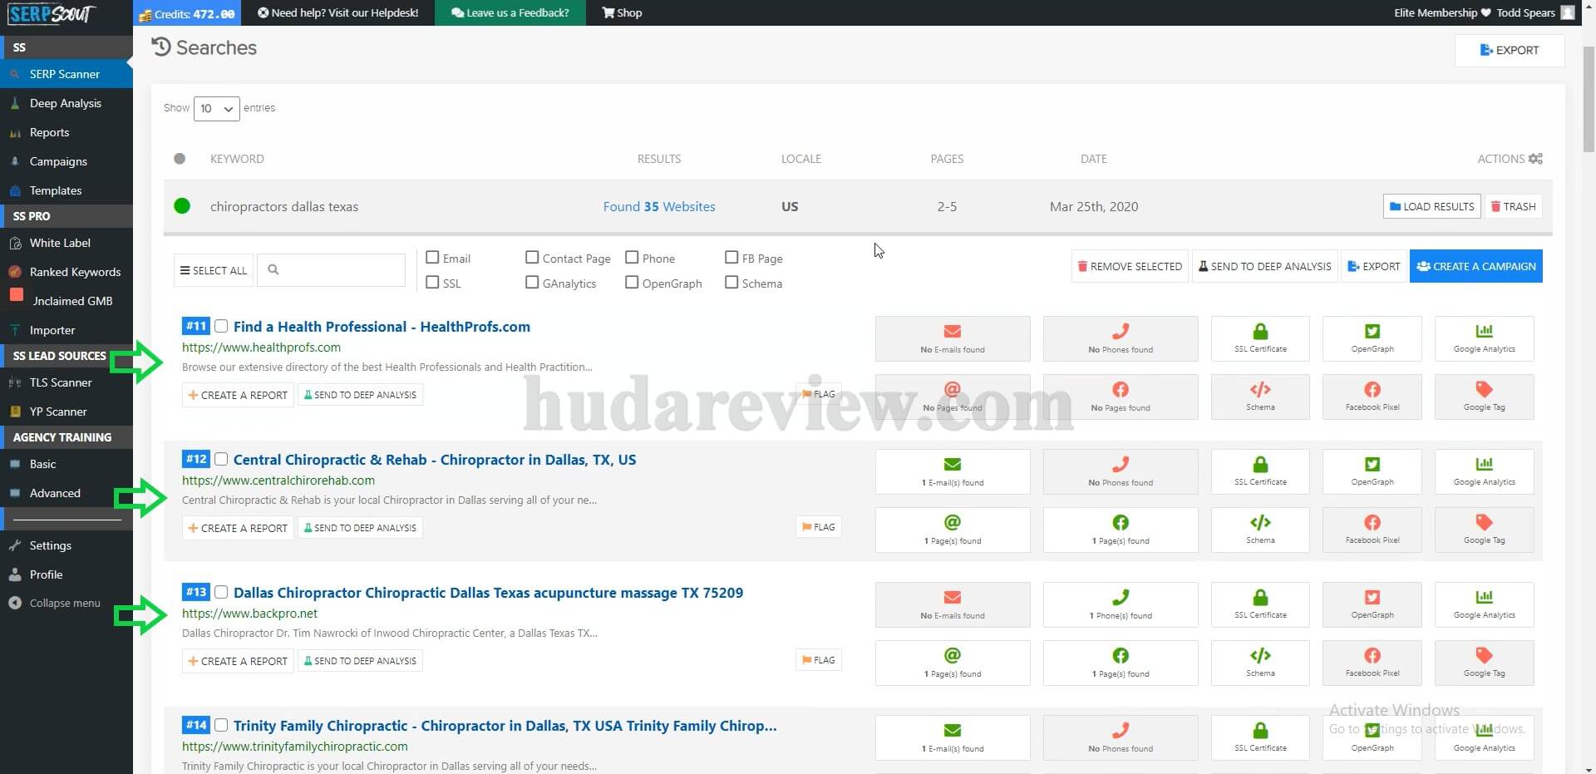Open Ranked Keywords section
1596x774 pixels.
(74, 271)
